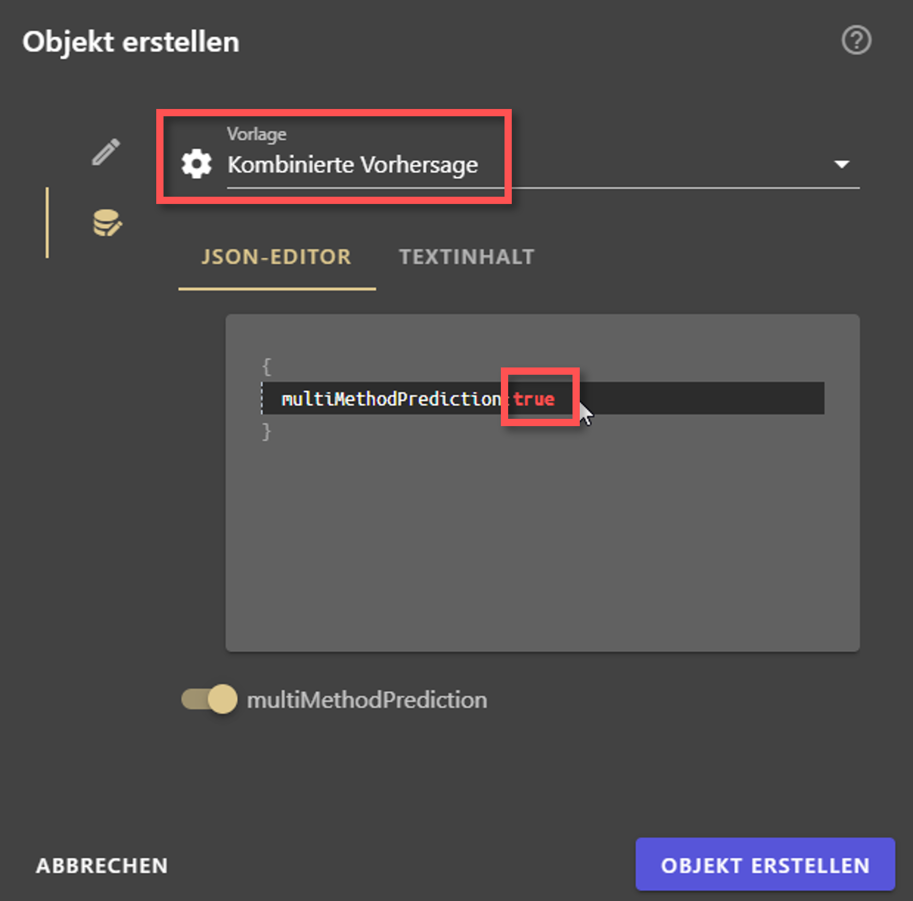Click ABBRECHEN to cancel
The height and width of the screenshot is (901, 913).
click(x=102, y=865)
